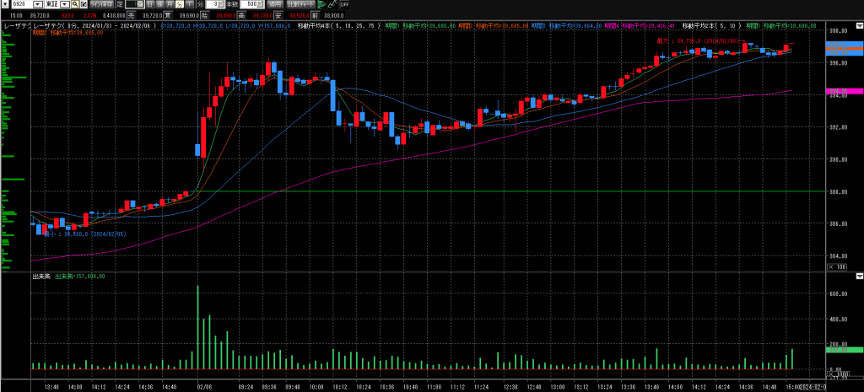Viewport: 864px width, 392px height.
Task: Select the monthly (月) timeframe button
Action: point(170,4)
